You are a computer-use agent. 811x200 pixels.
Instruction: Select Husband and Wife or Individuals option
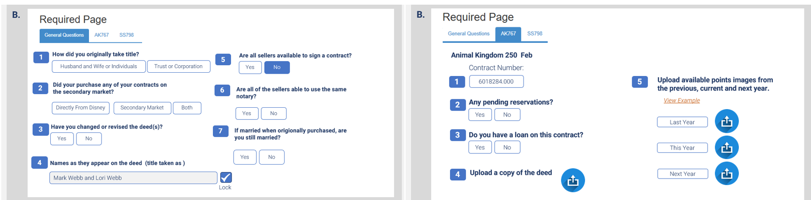[99, 67]
